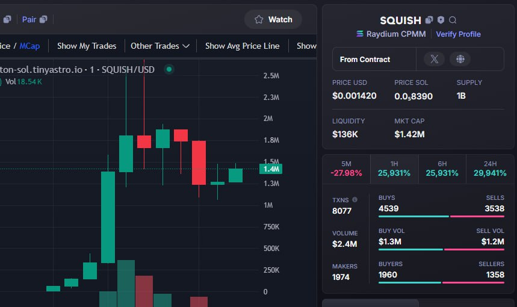The height and width of the screenshot is (307, 517).
Task: Click the SELLS count 3538
Action: pyautogui.click(x=494, y=208)
